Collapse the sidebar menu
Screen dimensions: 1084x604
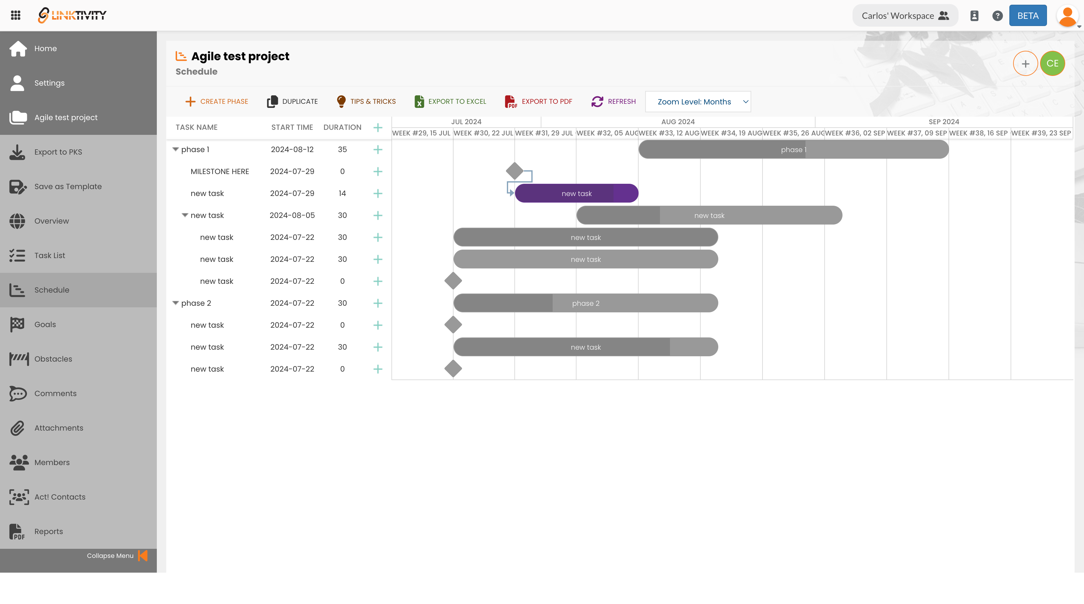[x=117, y=556]
